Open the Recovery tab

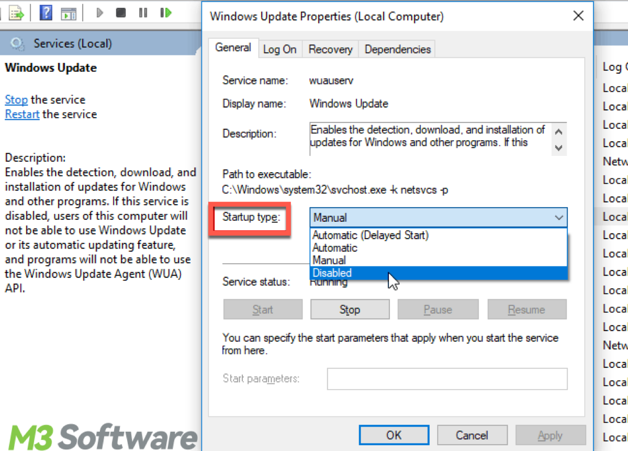330,49
